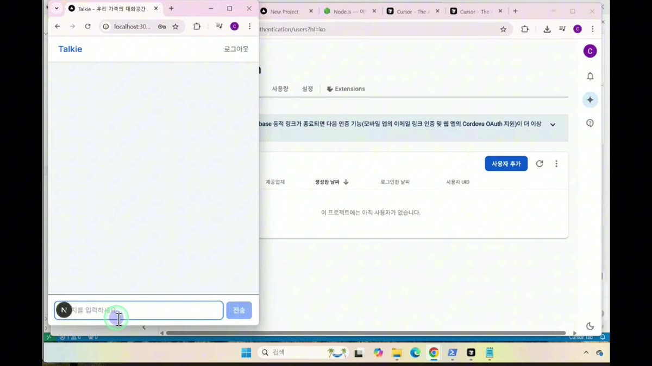Open password manager key icon
652x366 pixels.
[x=162, y=27]
